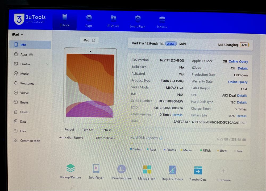Viewport: 266px width, 191px height.
Task: Click the Refresh button
Action: [107, 130]
